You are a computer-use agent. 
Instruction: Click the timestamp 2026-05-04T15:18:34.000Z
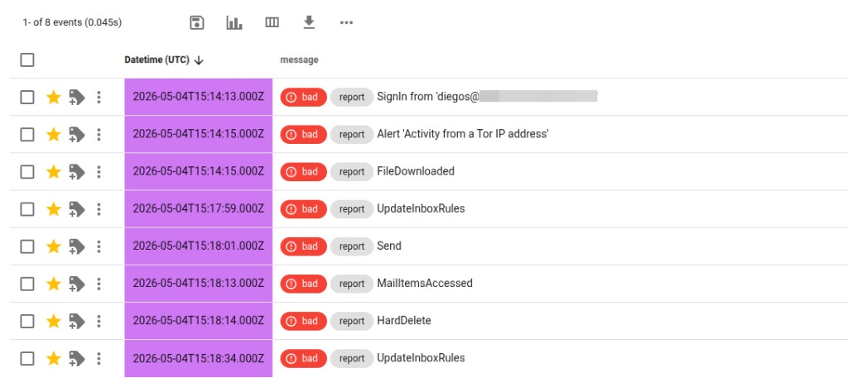199,359
